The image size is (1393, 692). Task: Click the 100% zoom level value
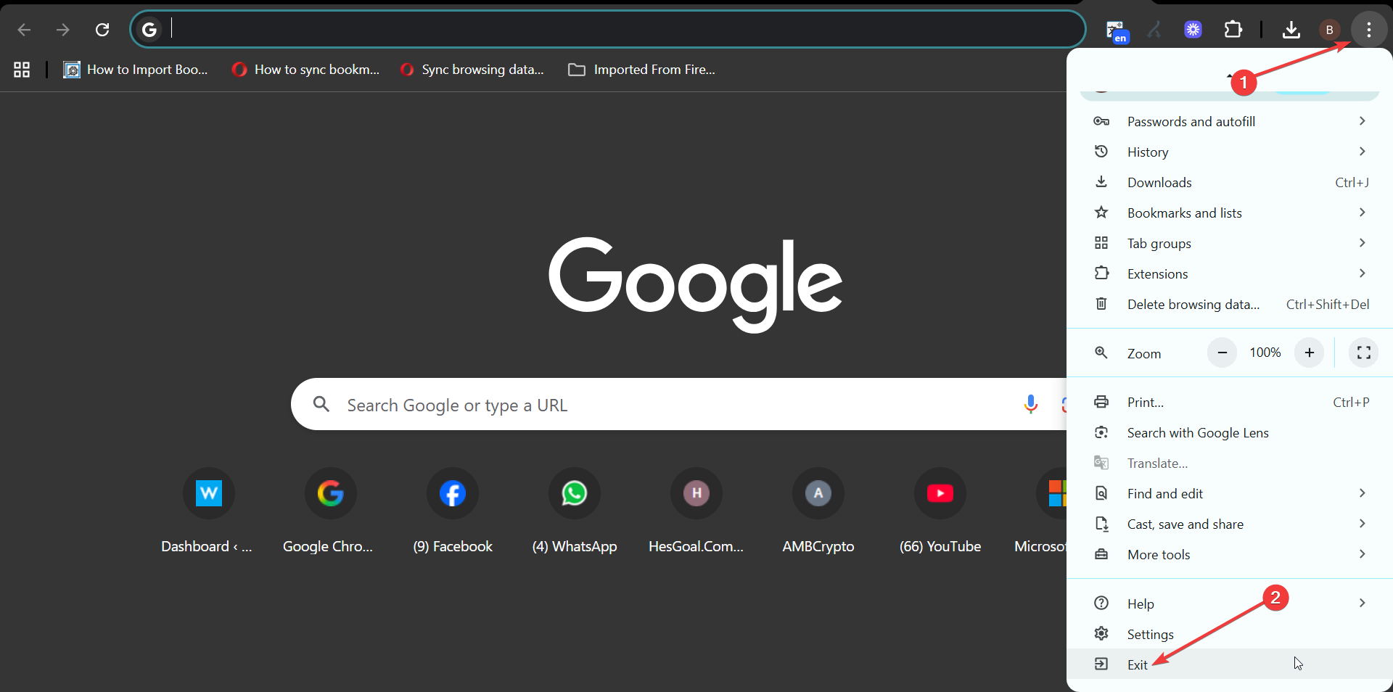point(1265,353)
